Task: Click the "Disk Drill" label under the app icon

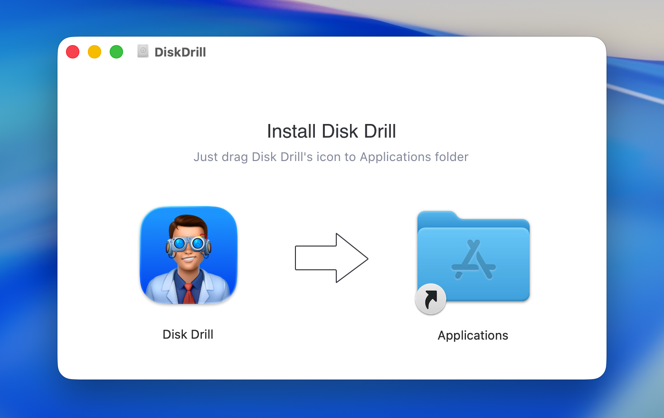Action: point(188,334)
